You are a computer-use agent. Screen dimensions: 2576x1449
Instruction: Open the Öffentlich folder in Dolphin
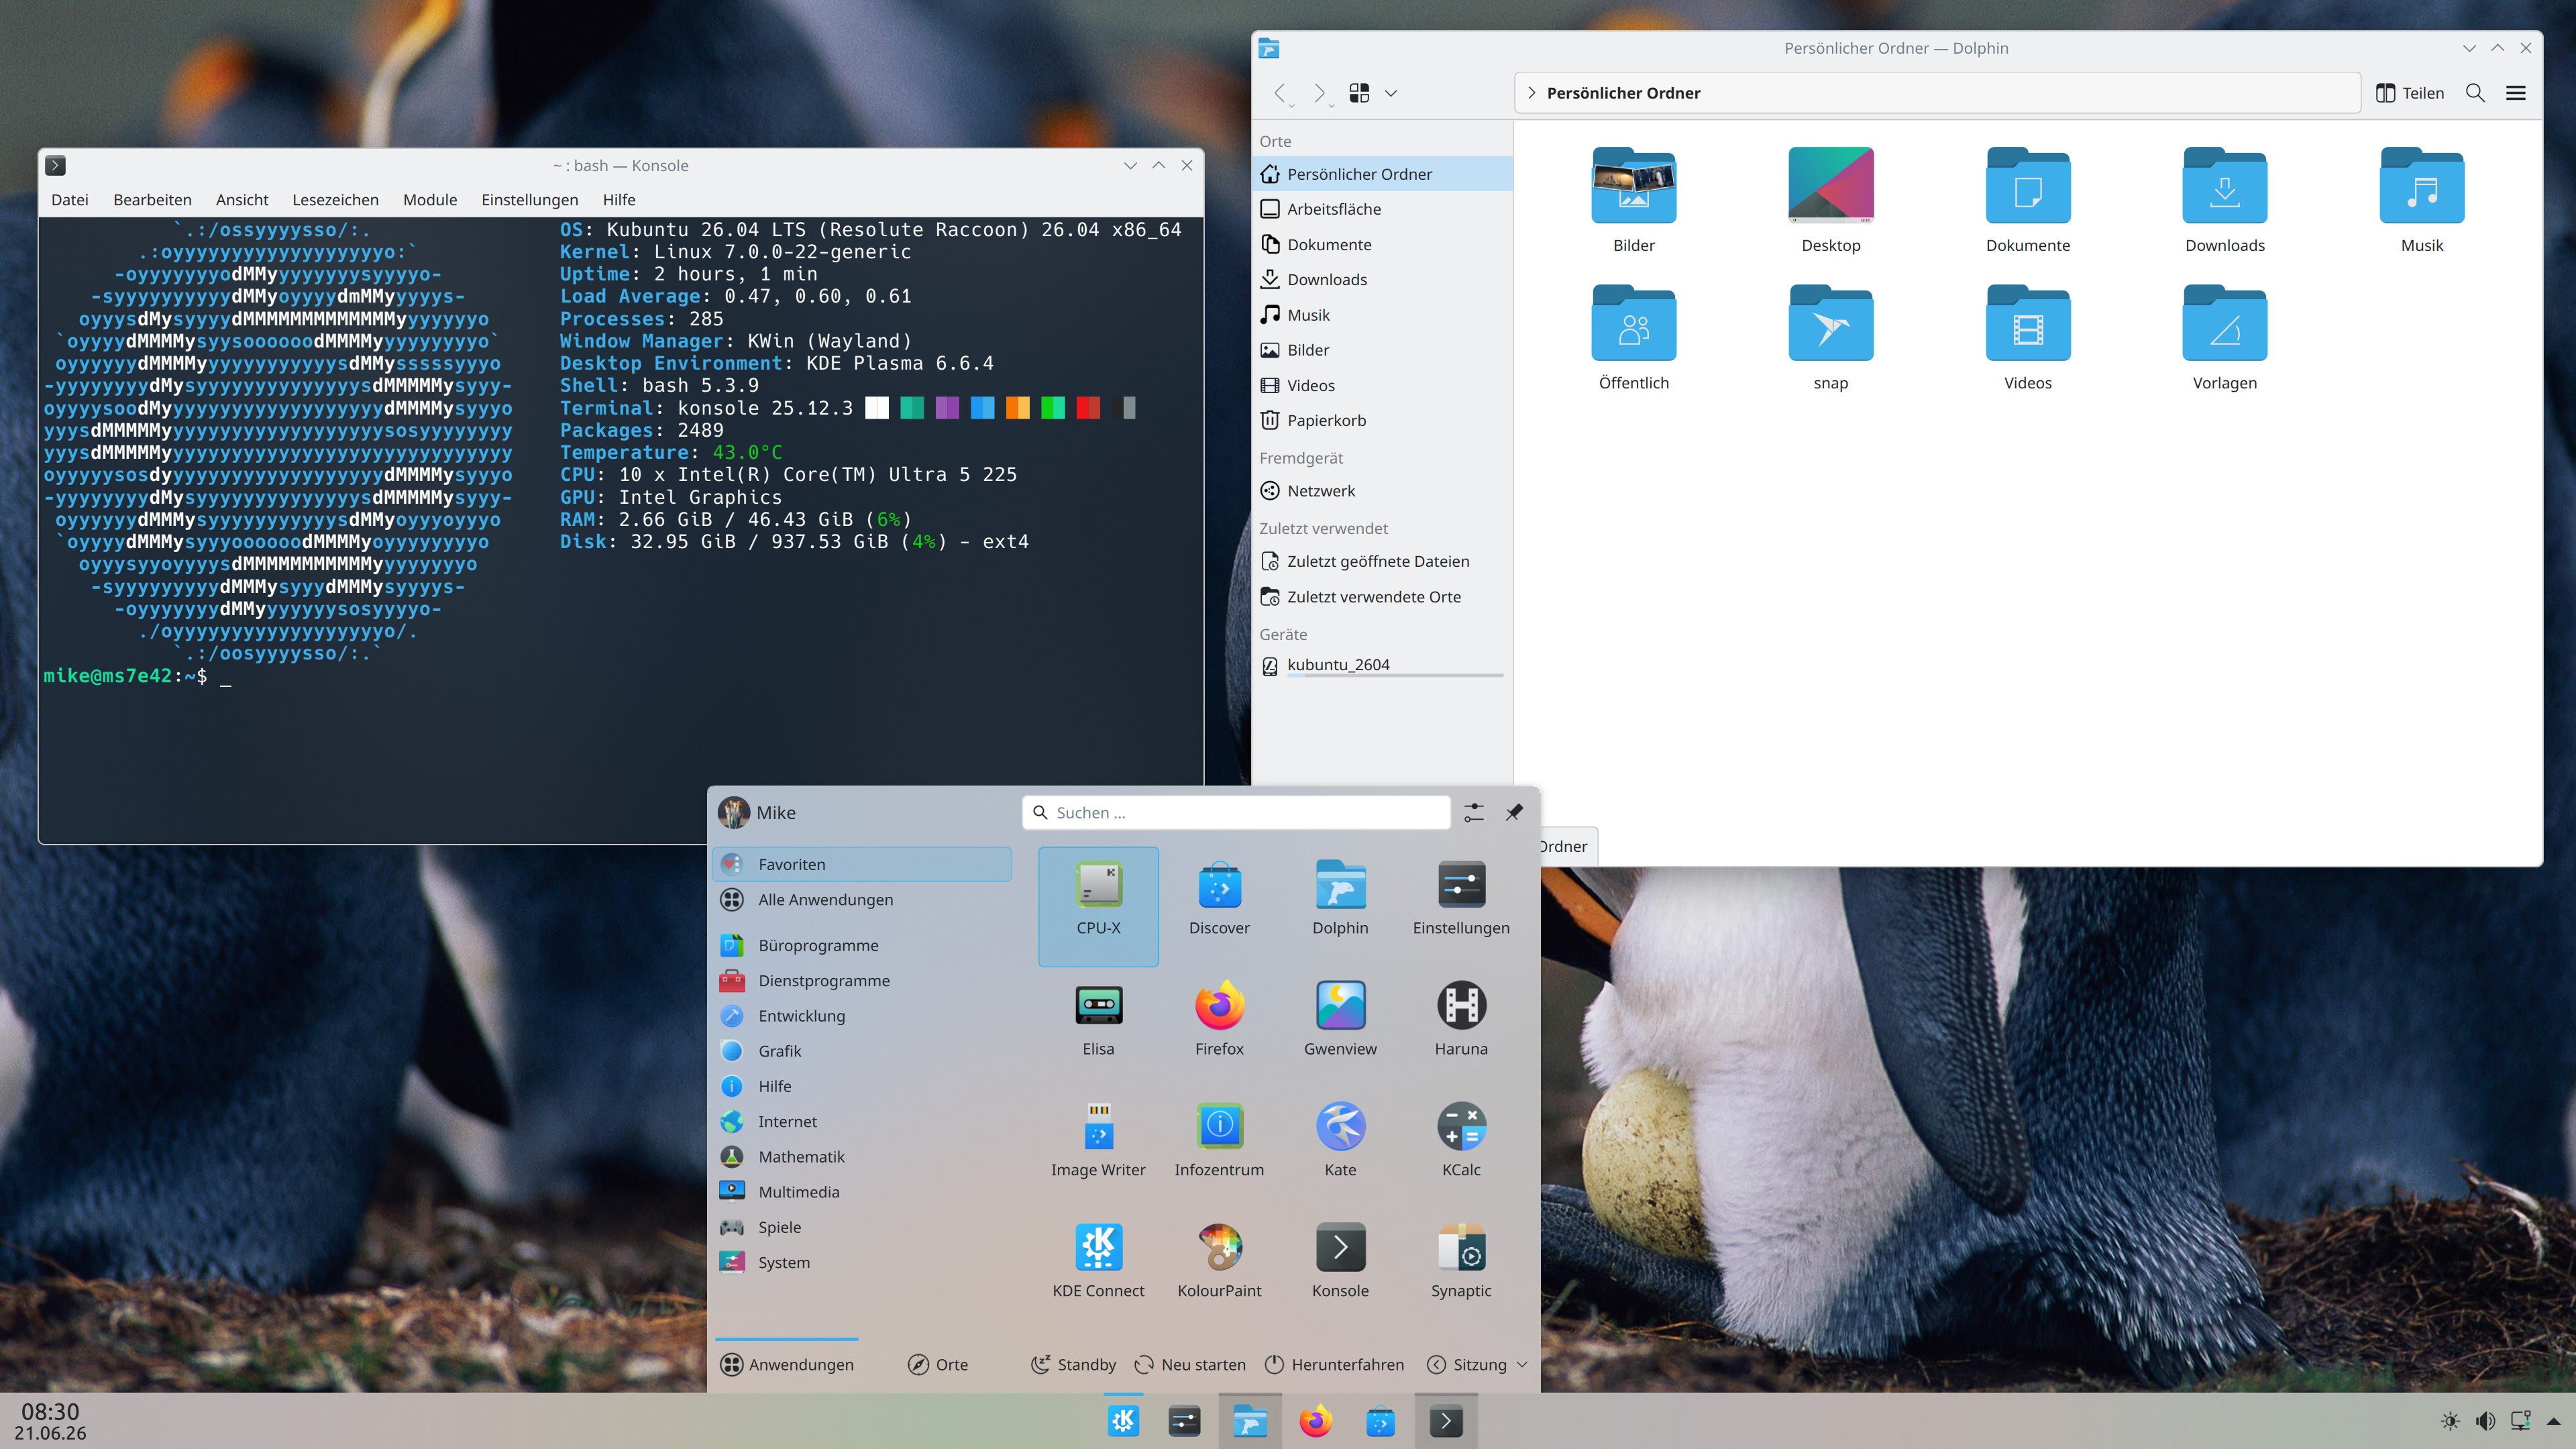[1633, 338]
